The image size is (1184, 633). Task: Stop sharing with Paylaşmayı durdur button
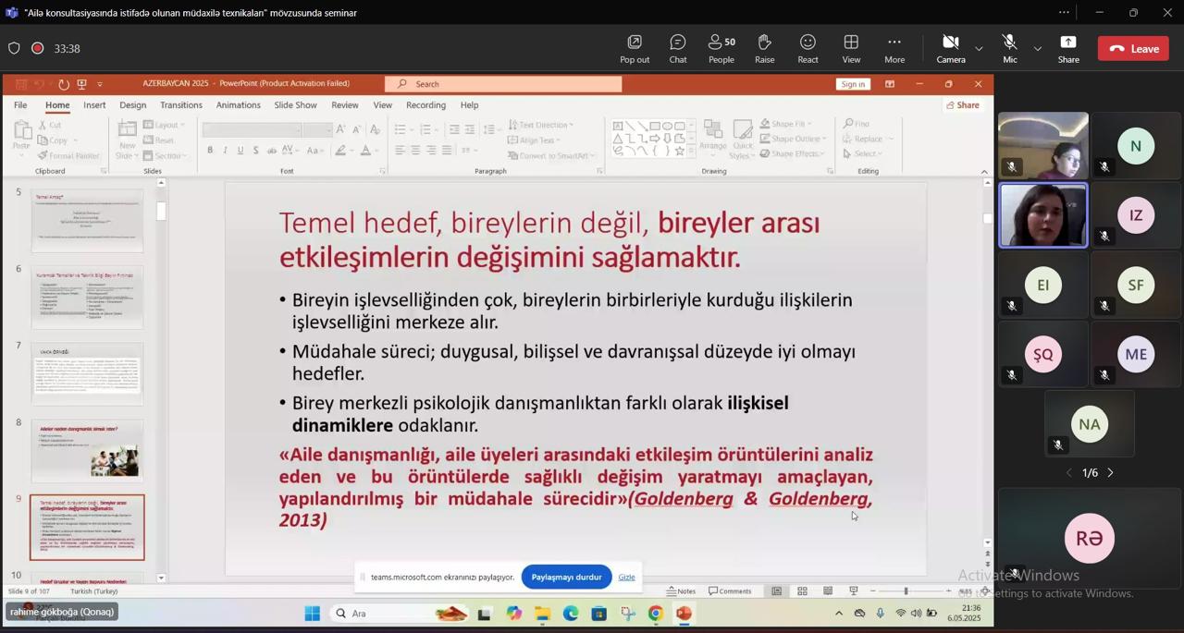(566, 577)
